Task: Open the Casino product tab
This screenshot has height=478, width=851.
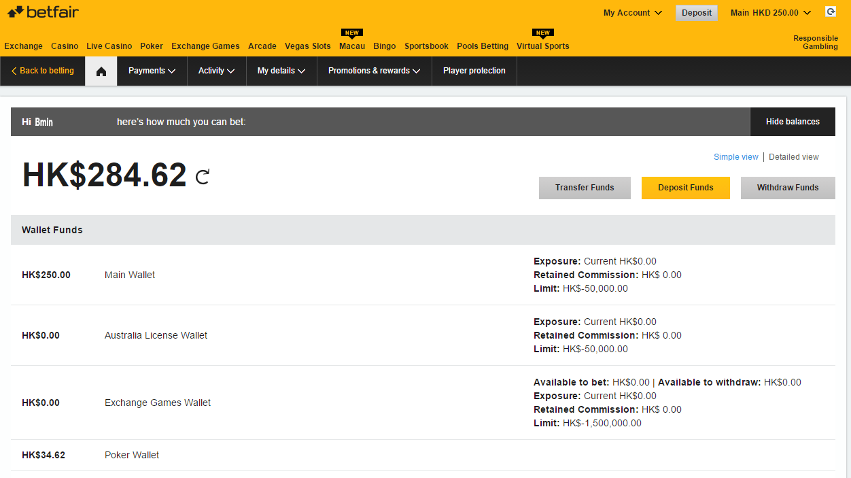Action: pyautogui.click(x=65, y=46)
